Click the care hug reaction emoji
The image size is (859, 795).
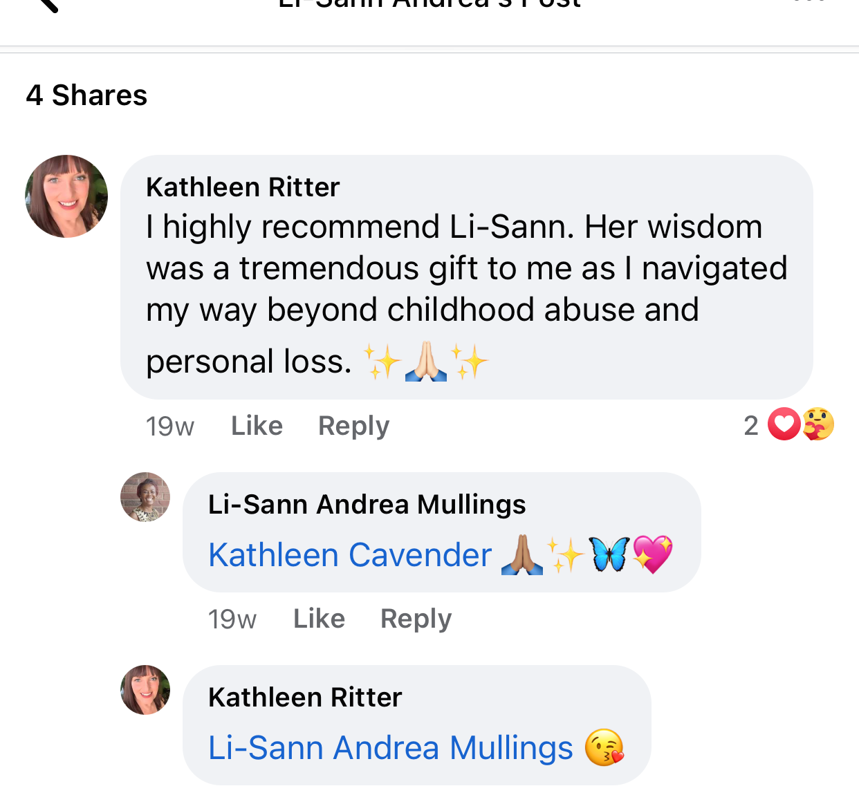point(818,424)
